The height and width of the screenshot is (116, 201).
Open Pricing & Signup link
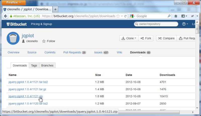tap(41, 24)
